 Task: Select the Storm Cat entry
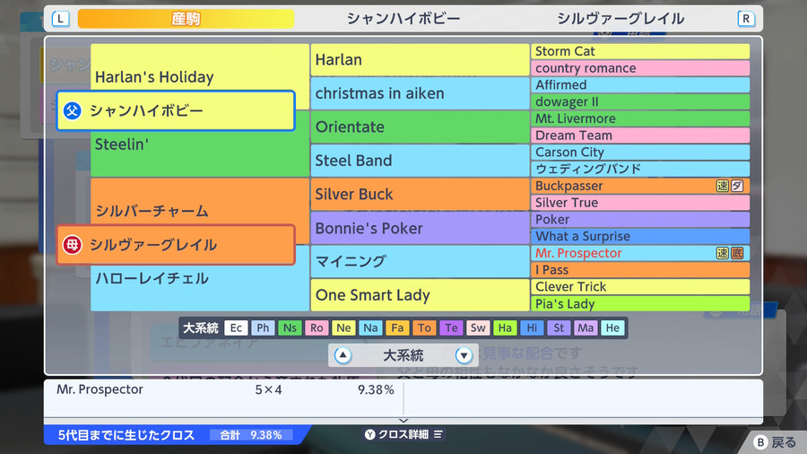[x=640, y=51]
